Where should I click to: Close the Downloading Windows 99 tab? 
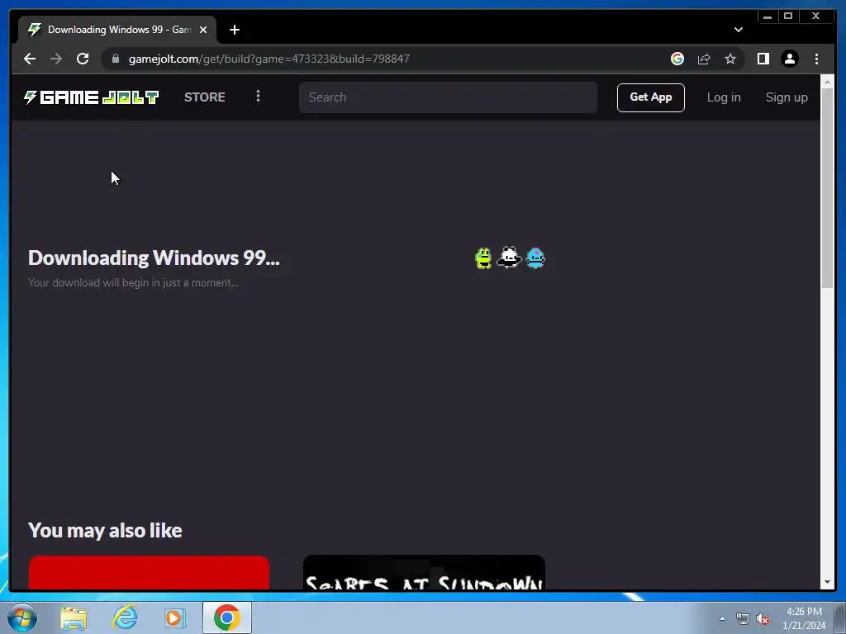pos(203,30)
